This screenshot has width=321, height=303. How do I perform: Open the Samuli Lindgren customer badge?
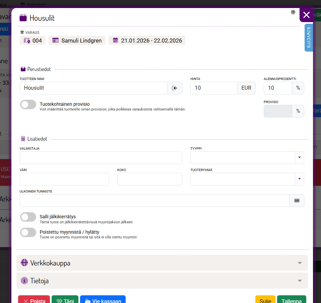[77, 41]
